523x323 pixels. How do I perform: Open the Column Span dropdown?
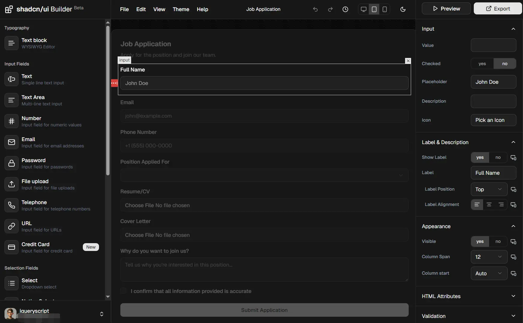pyautogui.click(x=488, y=257)
